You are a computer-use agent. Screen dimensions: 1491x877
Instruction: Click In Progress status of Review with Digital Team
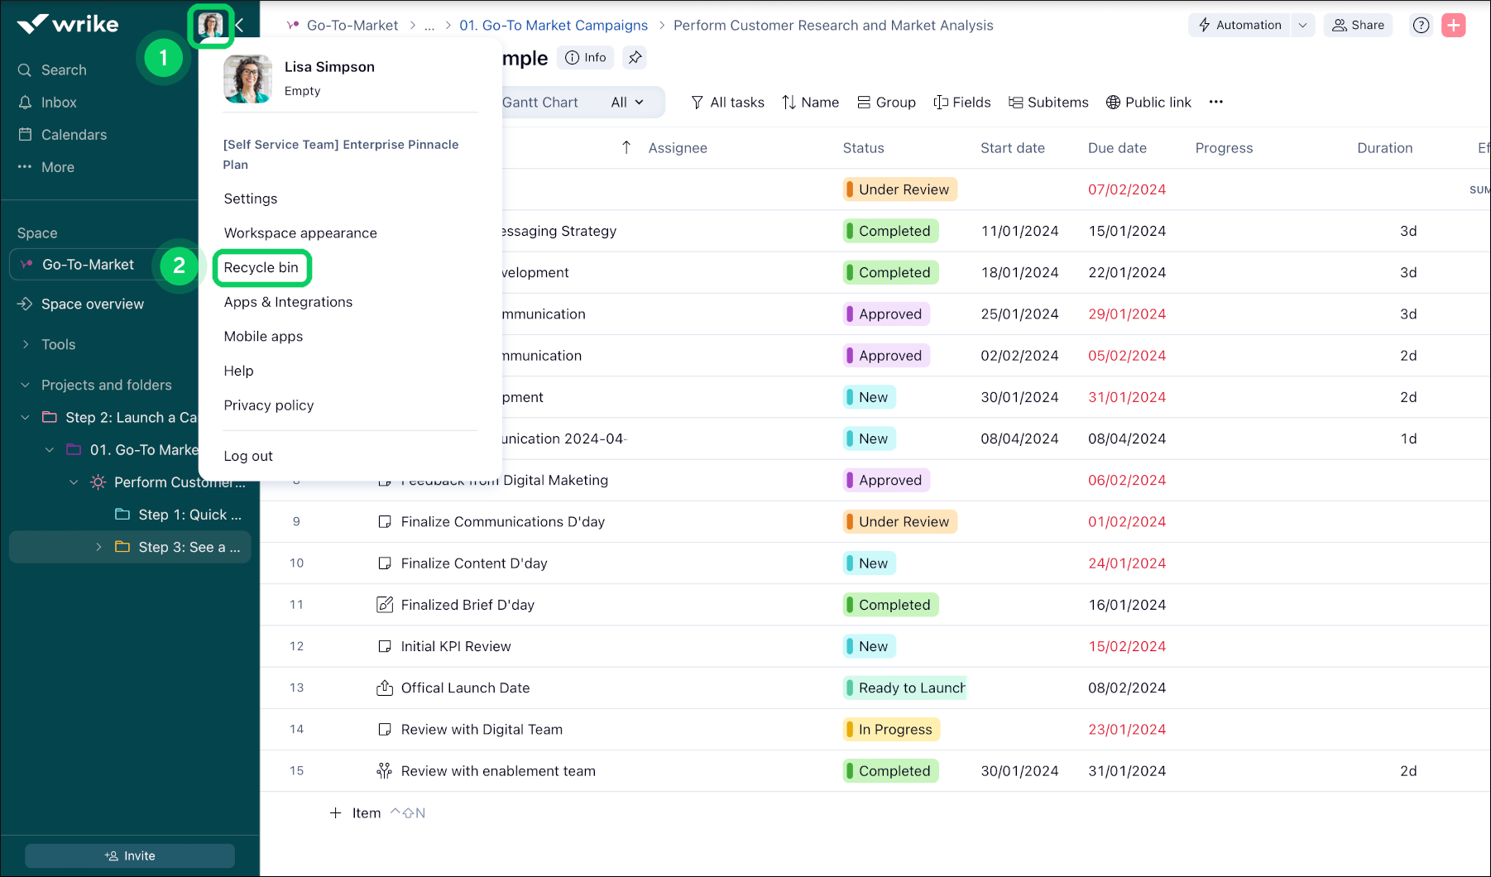point(892,730)
